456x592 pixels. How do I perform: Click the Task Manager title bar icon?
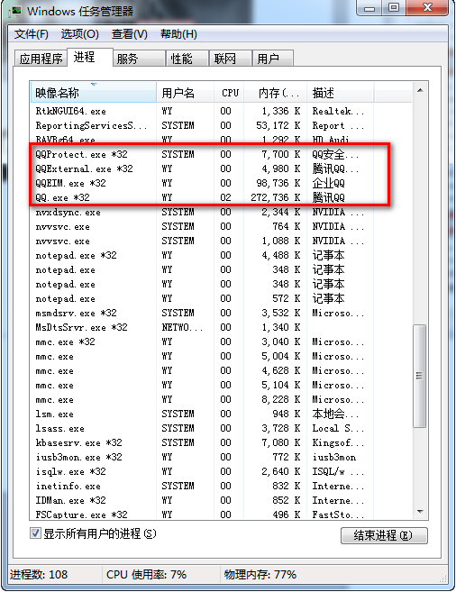(15, 11)
